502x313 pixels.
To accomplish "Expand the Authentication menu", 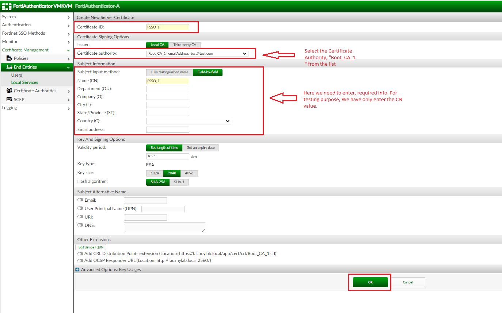I will (36, 25).
